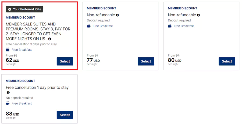Click the checkmark icon in the Preferred Rate badge
Viewport: 242px width, 126px height.
(10, 9)
